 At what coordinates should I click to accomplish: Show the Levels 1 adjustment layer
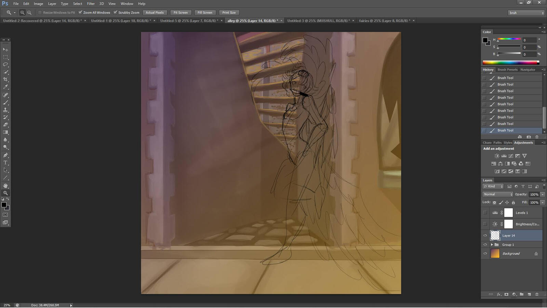485,213
